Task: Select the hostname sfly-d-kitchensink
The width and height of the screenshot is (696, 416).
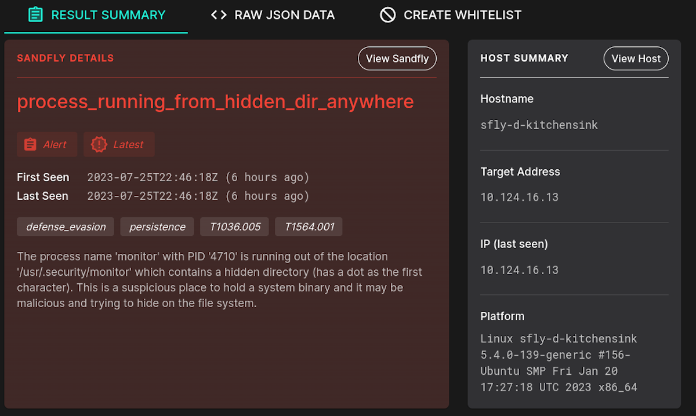Action: pos(539,125)
